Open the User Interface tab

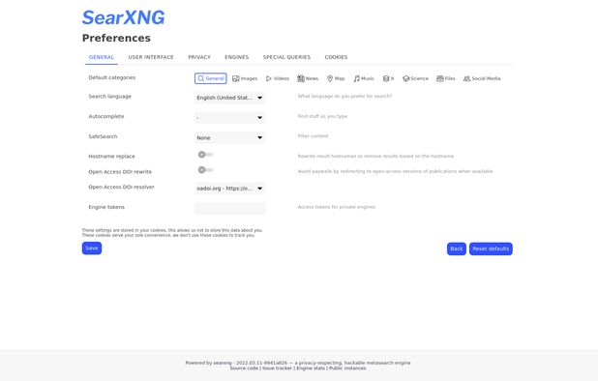tap(151, 57)
